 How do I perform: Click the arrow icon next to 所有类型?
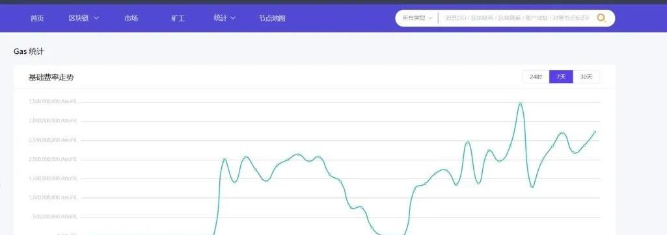[x=431, y=18]
